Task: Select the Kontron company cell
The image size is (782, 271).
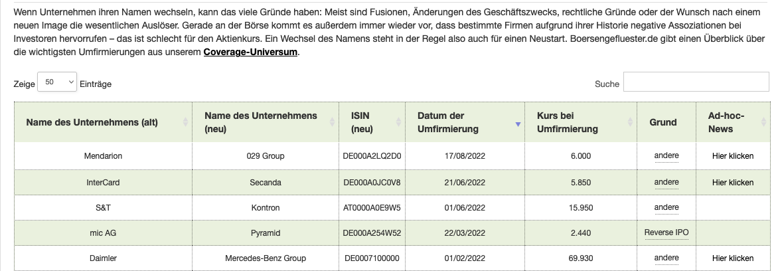Action: (x=266, y=208)
